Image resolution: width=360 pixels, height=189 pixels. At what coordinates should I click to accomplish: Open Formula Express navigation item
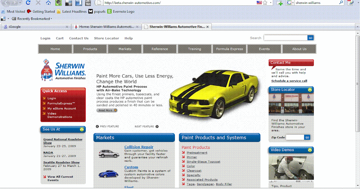click(229, 49)
